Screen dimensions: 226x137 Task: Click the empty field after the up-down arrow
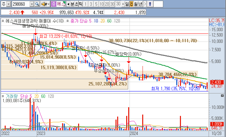coord(158,4)
